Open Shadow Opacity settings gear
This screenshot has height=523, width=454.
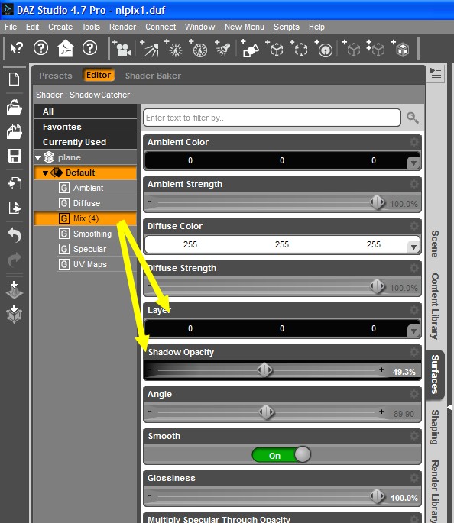tap(414, 352)
